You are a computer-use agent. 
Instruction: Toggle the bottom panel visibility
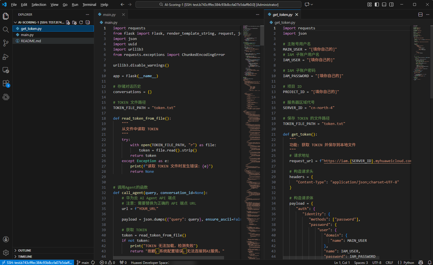coord(384,4)
